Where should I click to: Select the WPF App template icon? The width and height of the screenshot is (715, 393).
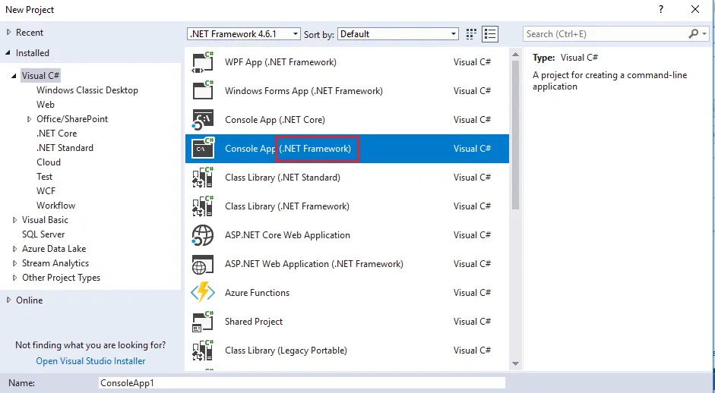tap(203, 62)
